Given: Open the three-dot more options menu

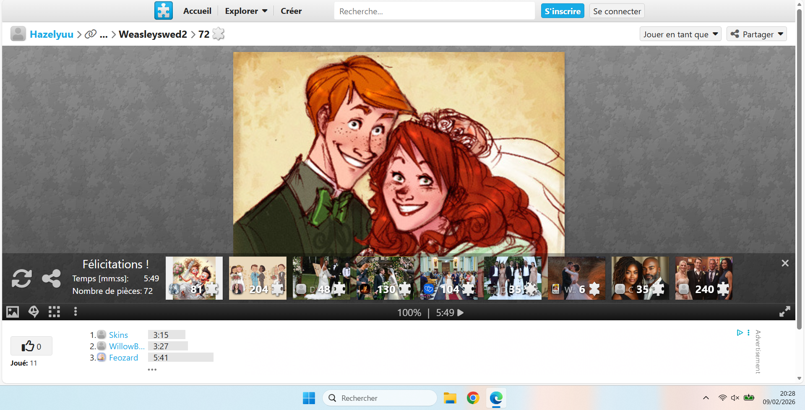Looking at the screenshot, I should tap(76, 312).
